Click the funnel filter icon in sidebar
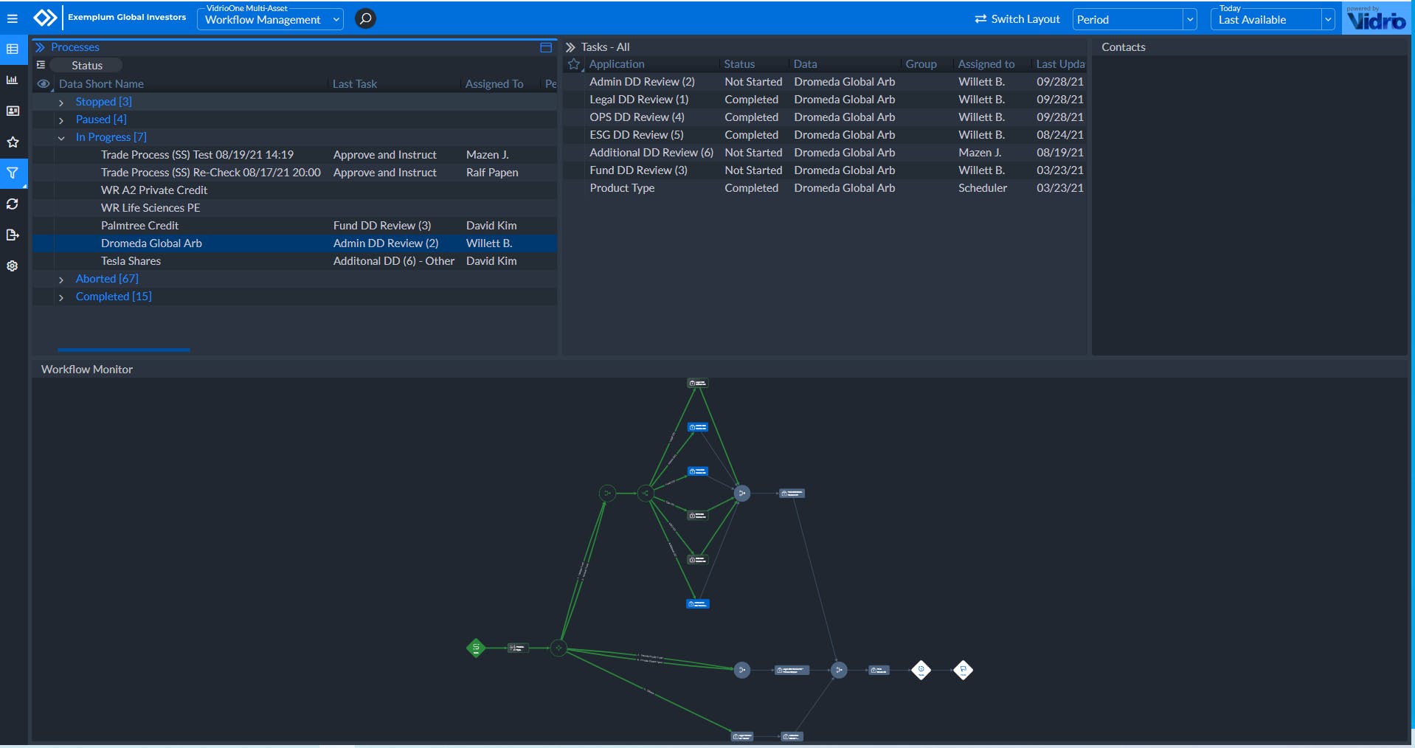 click(x=13, y=173)
